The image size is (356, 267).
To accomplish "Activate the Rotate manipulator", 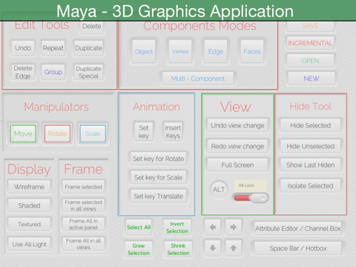I will point(57,133).
